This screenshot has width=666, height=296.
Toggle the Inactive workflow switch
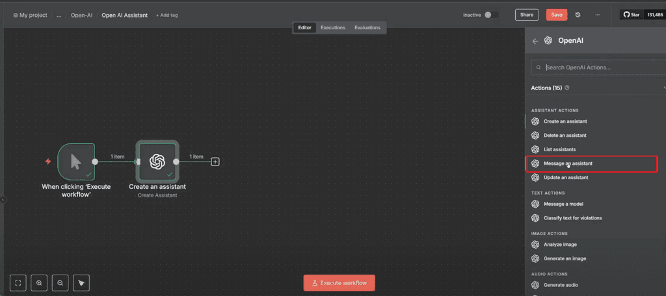(492, 15)
